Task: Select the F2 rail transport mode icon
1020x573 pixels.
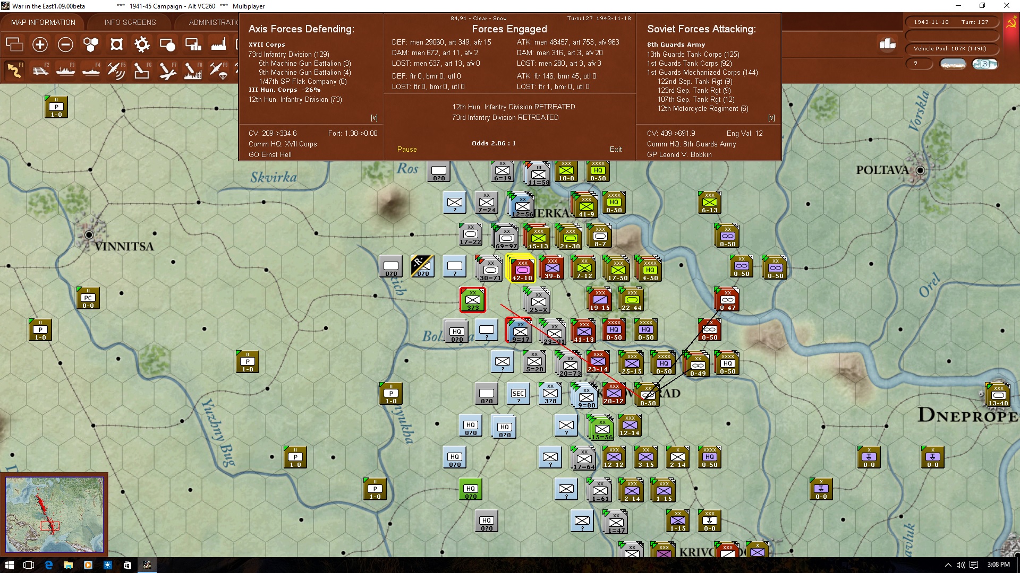Action: click(x=41, y=70)
